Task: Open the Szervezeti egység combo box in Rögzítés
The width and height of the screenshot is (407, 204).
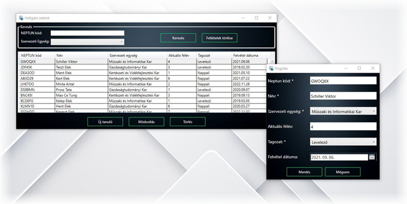Action: tap(343, 111)
